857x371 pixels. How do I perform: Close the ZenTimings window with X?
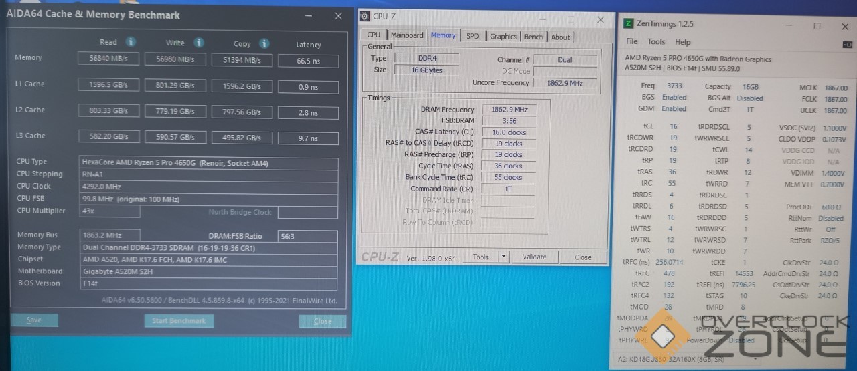[846, 27]
